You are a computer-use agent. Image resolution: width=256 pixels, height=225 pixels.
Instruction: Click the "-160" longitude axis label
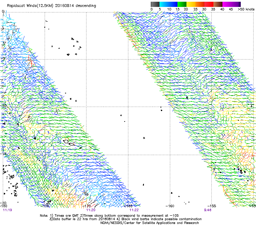170,206
